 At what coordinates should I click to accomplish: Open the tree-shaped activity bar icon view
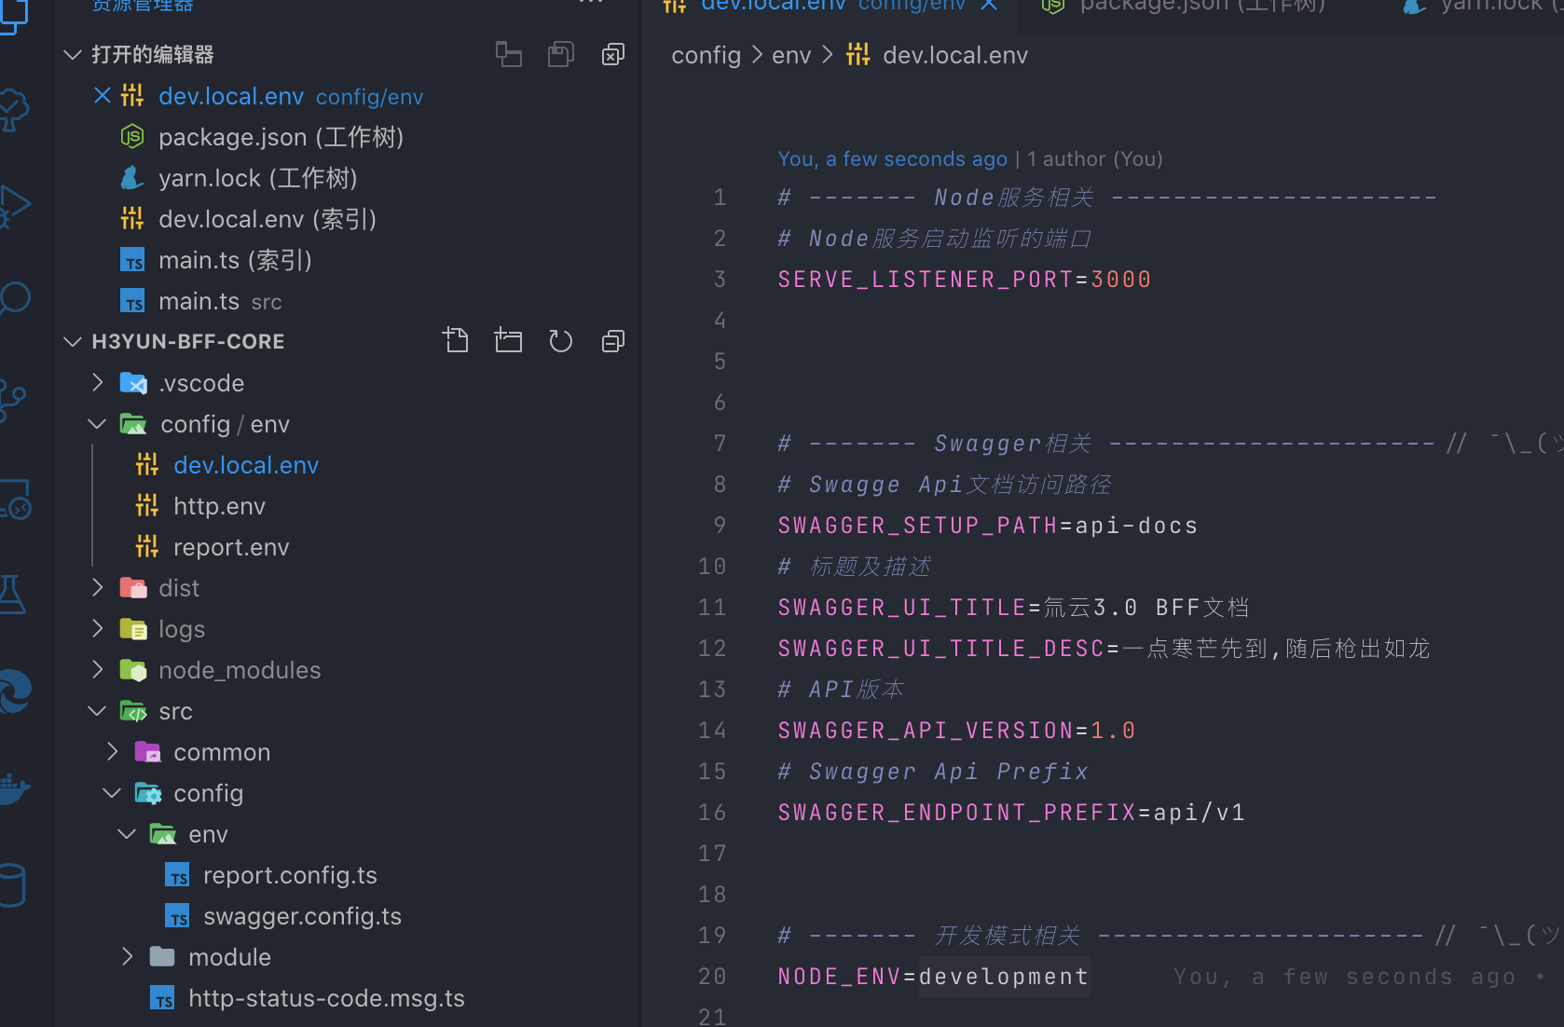click(14, 110)
